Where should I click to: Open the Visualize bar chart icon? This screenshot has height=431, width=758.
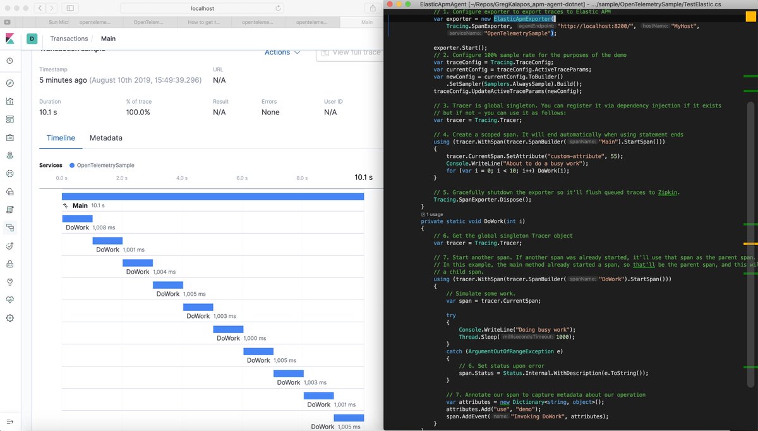click(x=9, y=101)
